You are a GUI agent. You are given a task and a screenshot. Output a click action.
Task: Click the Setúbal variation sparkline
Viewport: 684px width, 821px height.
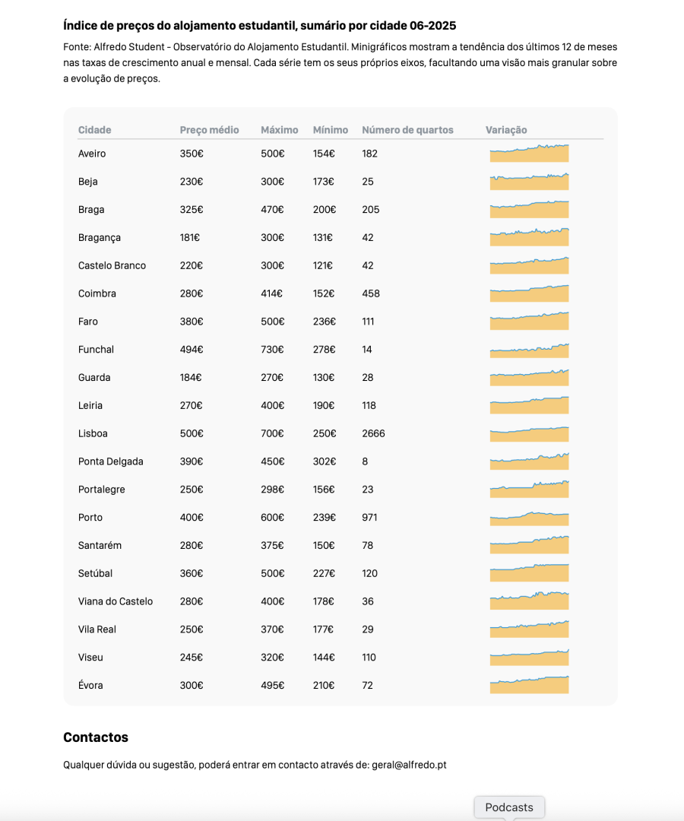coord(529,575)
